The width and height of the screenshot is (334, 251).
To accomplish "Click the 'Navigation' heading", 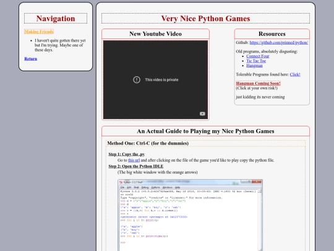I will point(56,19).
